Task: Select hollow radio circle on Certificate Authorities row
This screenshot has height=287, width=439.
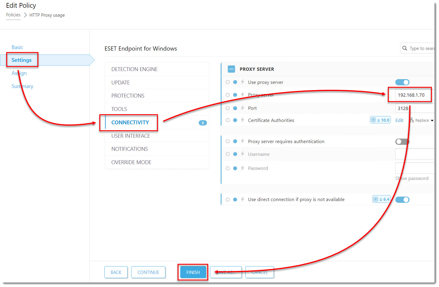Action: tap(228, 120)
